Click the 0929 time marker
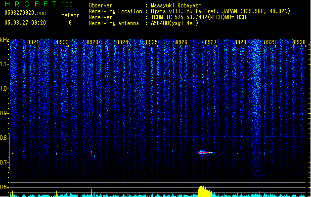 point(270,42)
